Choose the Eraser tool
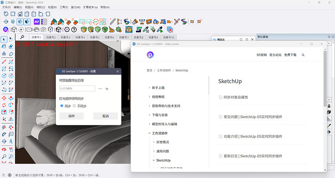Screen dimensions: 335x178 click(11, 46)
